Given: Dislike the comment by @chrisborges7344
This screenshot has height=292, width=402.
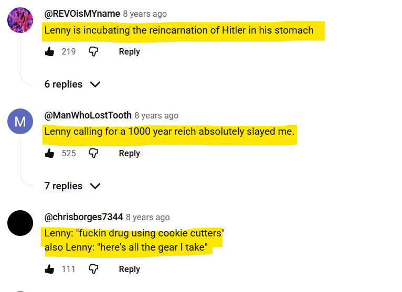Looking at the screenshot, I should tap(93, 269).
